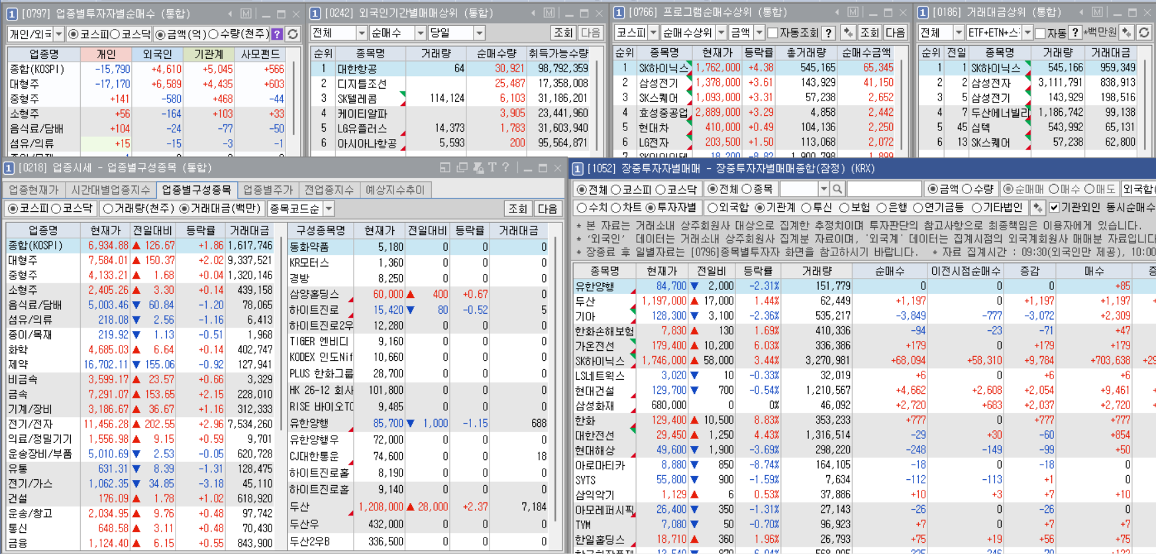This screenshot has height=554, width=1156.
Task: Refresh the 0186 trading value ranking window
Action: click(x=1143, y=32)
